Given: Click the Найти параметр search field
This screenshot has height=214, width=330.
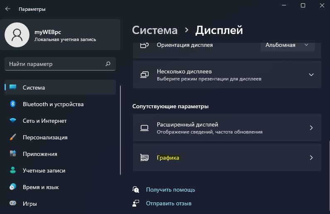Looking at the screenshot, I should [x=60, y=64].
